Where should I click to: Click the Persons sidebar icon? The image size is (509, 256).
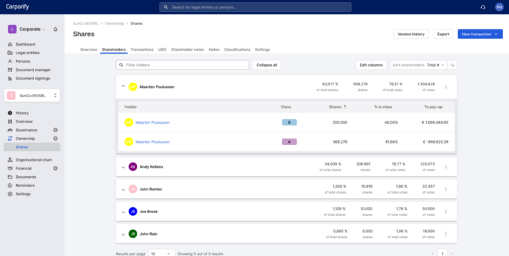(x=10, y=62)
